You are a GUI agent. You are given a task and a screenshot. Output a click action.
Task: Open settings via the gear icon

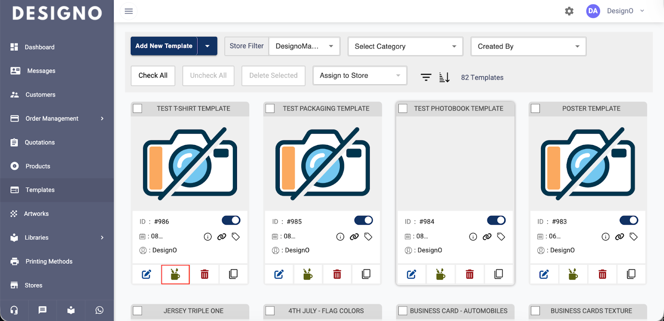569,11
